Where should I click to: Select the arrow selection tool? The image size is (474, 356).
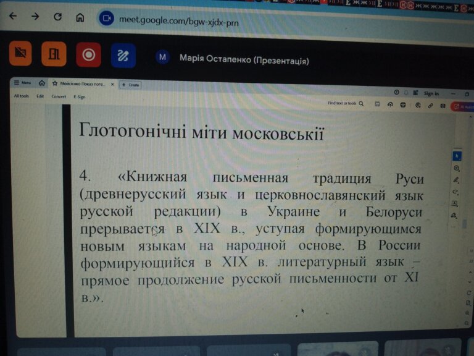pos(457,156)
